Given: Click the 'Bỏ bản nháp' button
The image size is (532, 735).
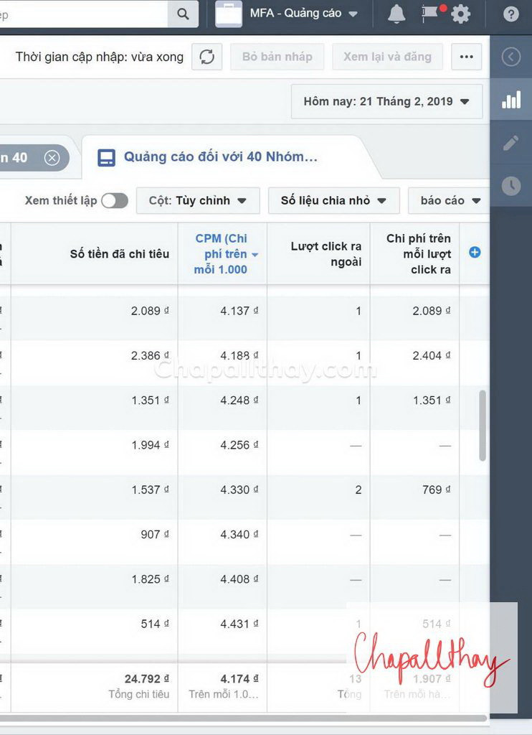Looking at the screenshot, I should click(277, 57).
